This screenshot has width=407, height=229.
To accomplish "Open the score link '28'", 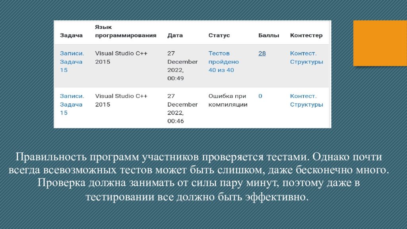I will coord(262,53).
